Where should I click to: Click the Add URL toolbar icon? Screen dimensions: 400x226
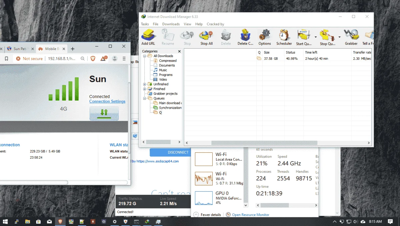point(148,37)
